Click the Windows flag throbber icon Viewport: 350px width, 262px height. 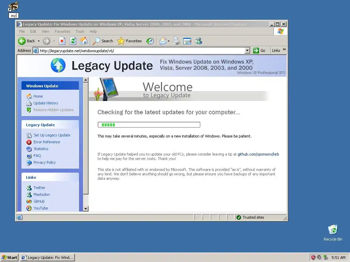(x=280, y=31)
